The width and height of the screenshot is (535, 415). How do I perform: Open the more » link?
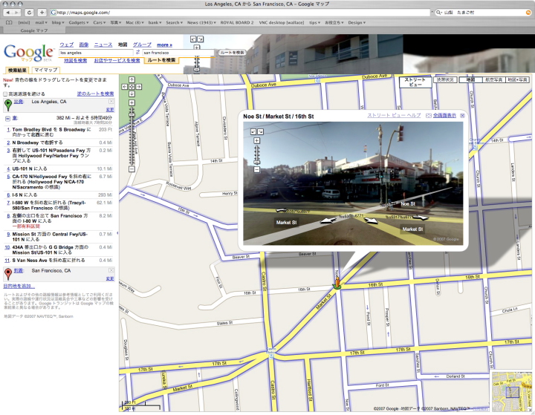(x=164, y=45)
